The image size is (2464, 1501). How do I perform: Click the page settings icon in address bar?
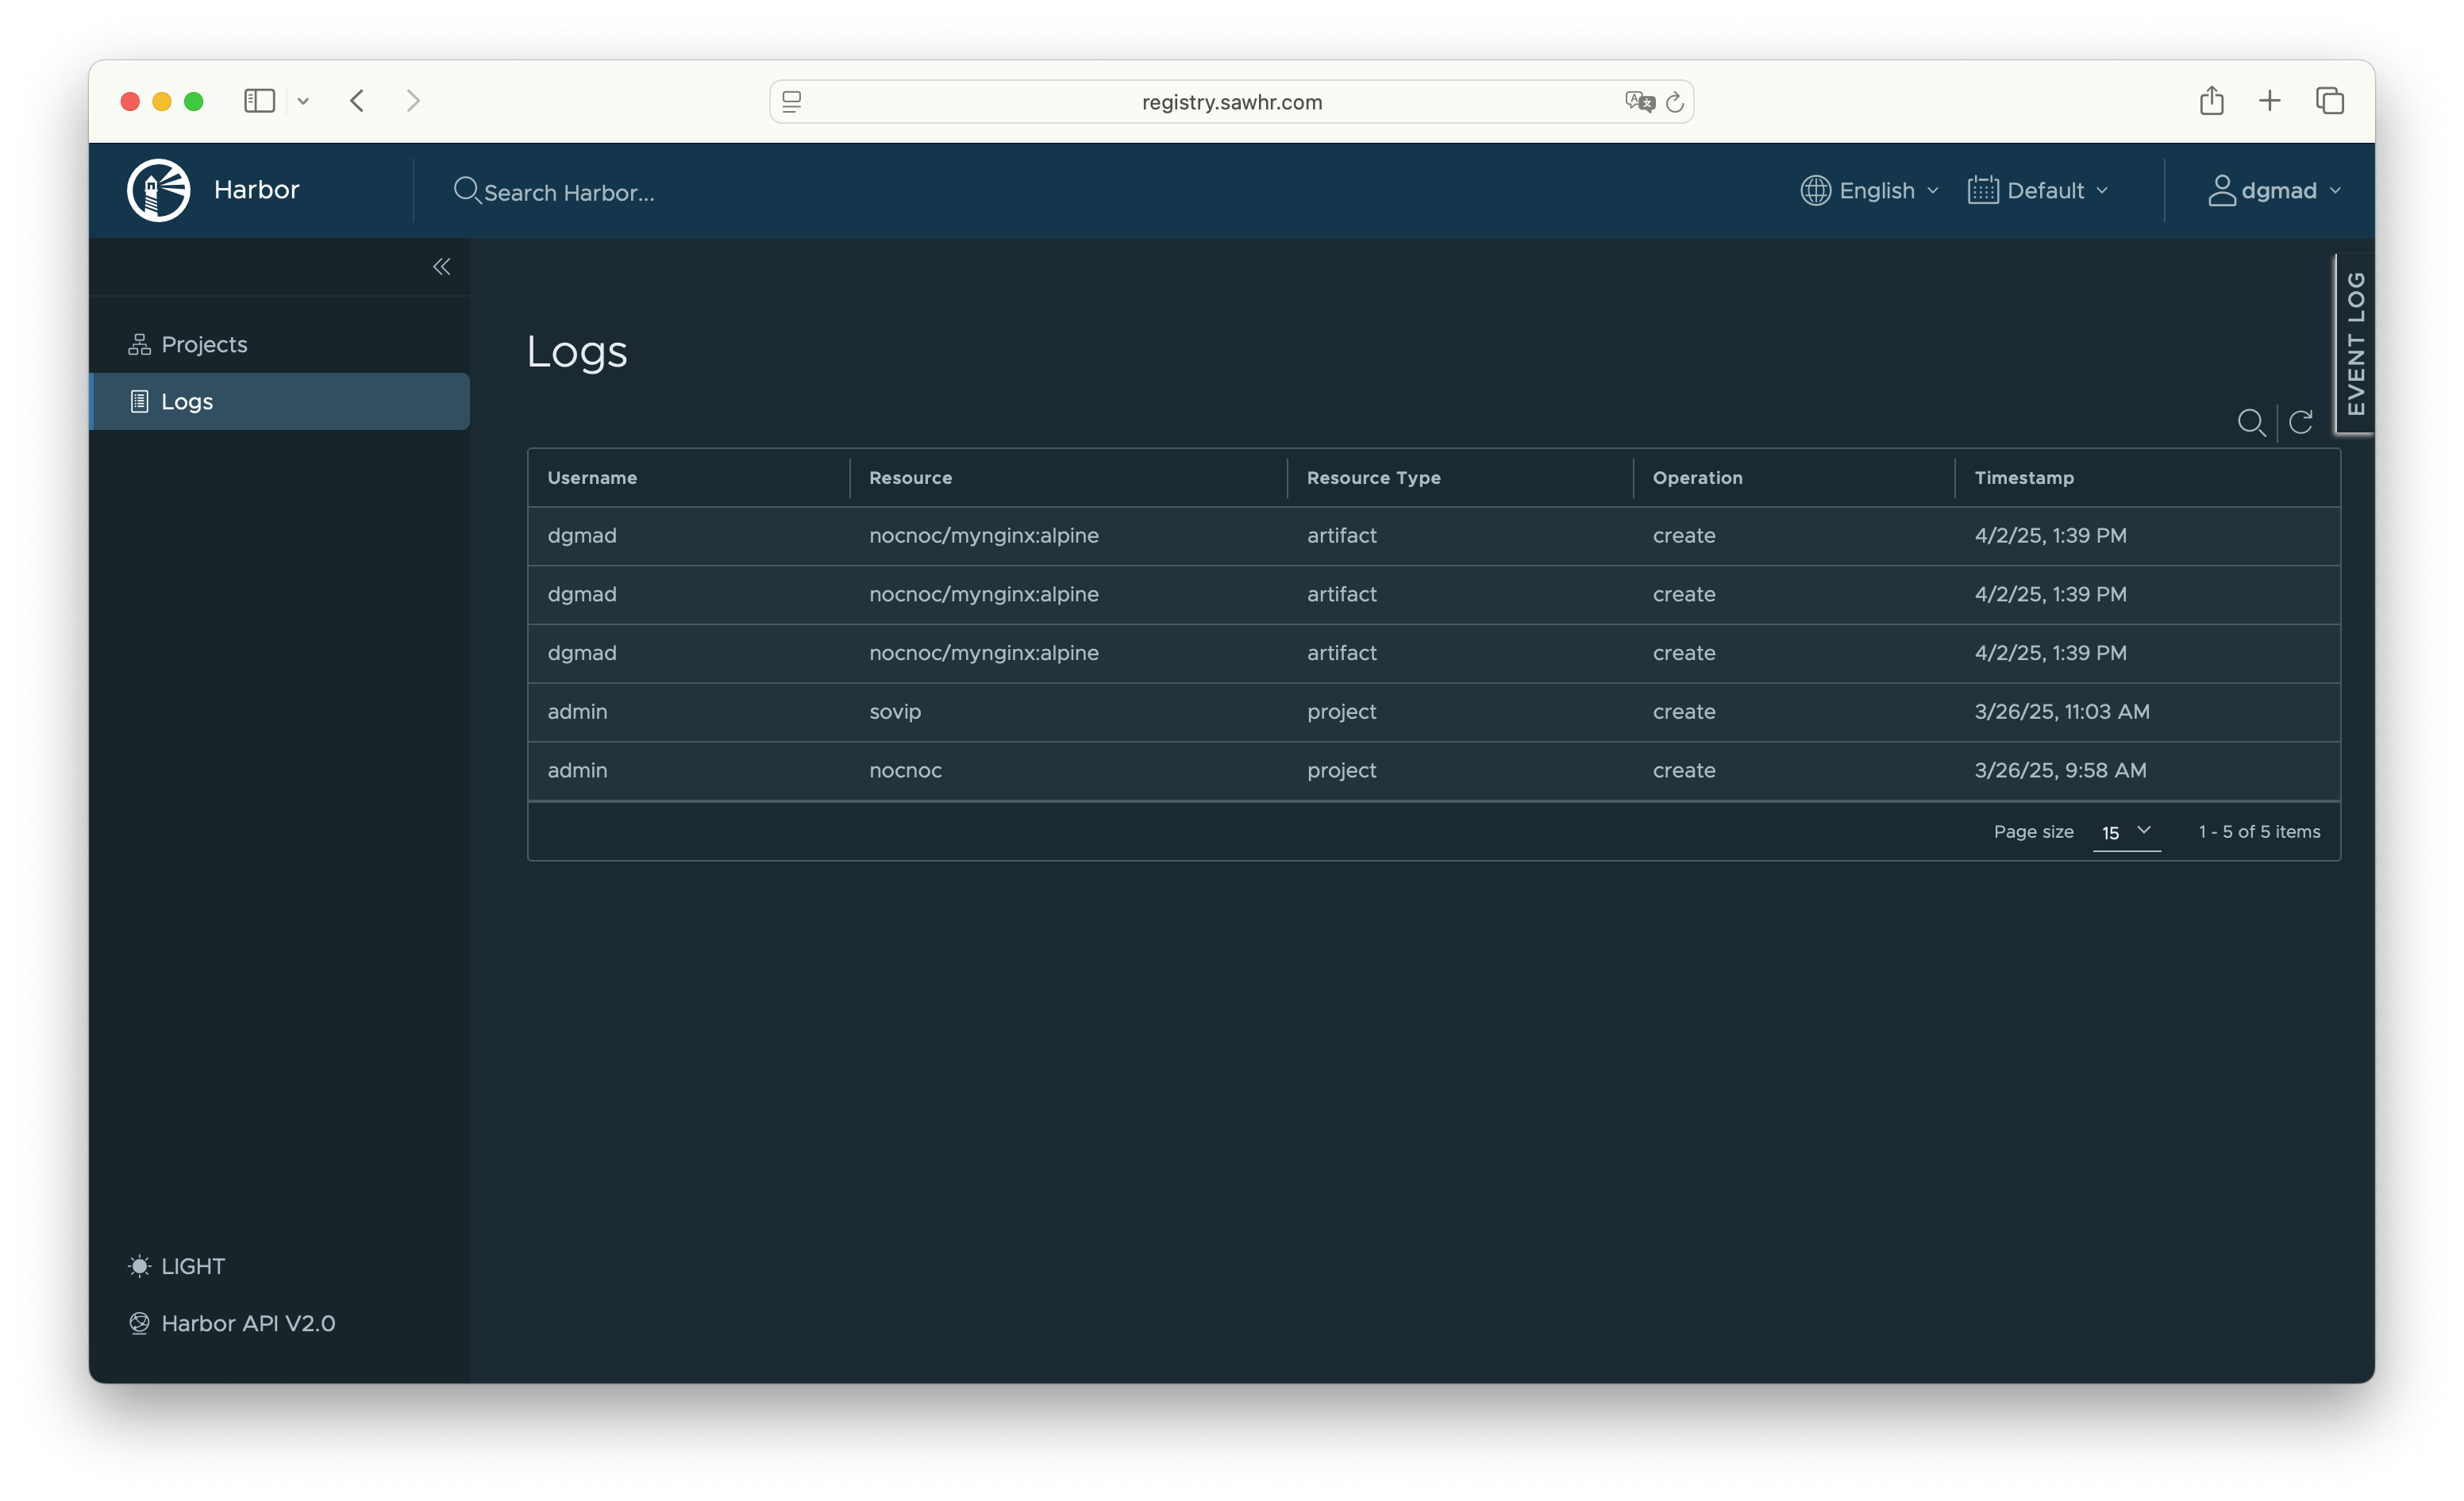click(791, 101)
